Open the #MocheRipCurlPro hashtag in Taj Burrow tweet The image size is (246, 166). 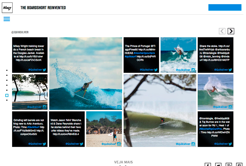pyautogui.click(x=211, y=129)
